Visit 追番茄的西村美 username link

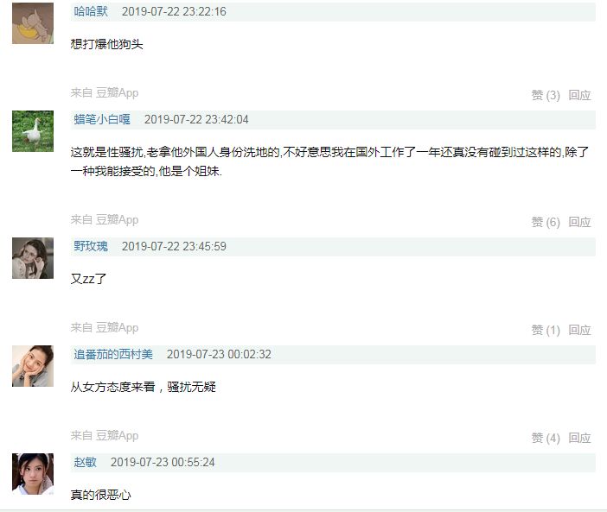pos(113,354)
